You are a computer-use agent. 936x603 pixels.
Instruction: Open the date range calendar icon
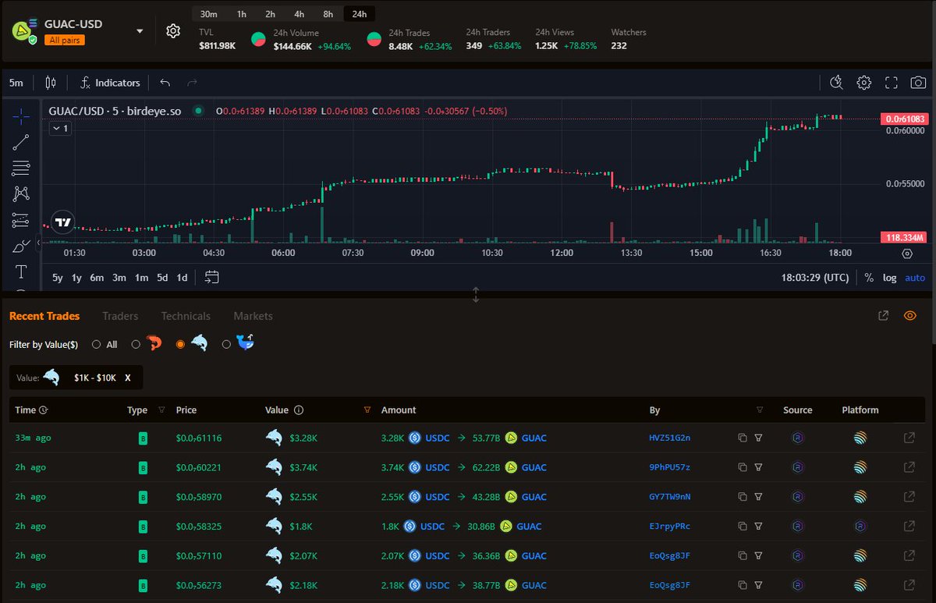tap(212, 277)
